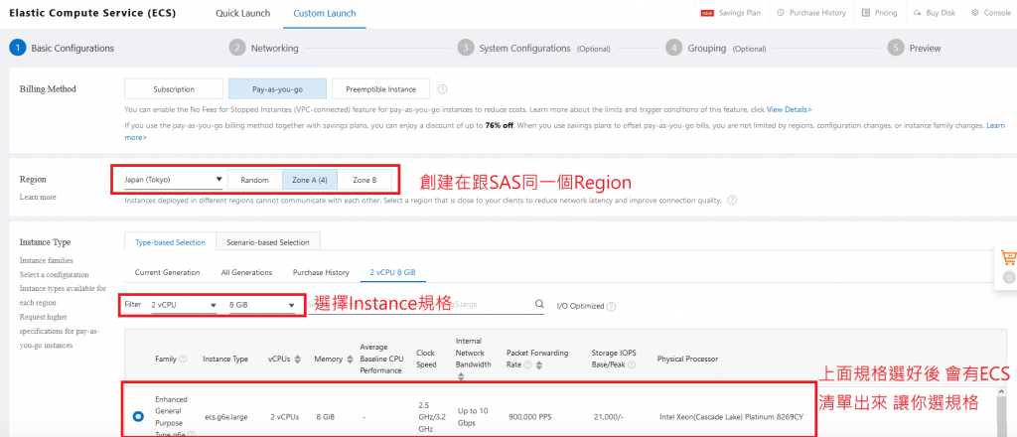Click the Purchase History clock icon
This screenshot has width=1017, height=437.
point(781,12)
